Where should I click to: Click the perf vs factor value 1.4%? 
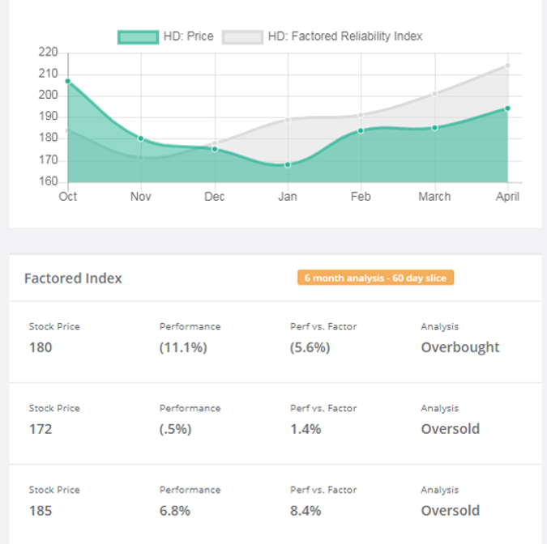(306, 429)
